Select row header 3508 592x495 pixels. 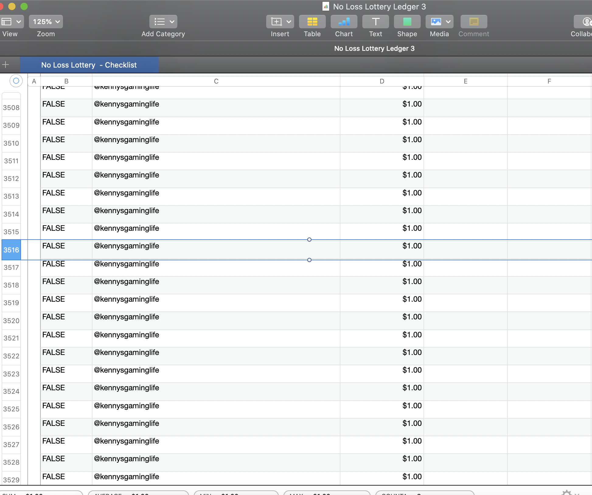[11, 108]
